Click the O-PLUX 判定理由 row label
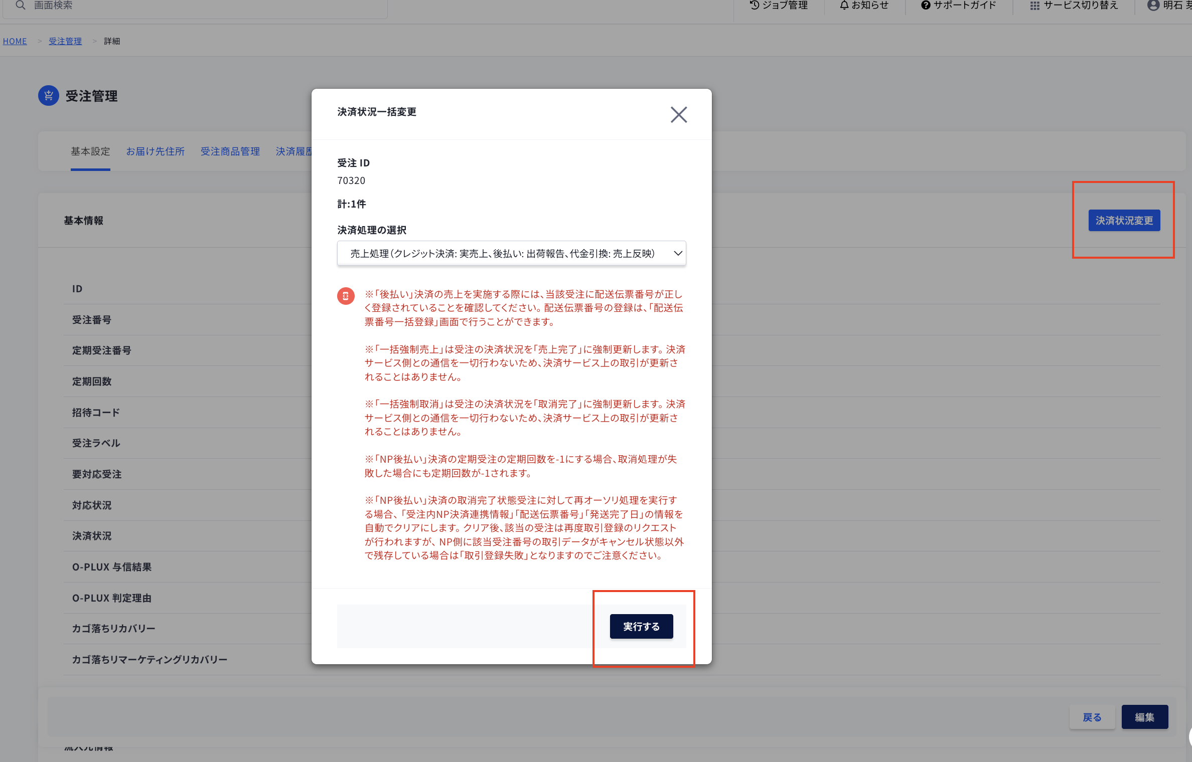 tap(112, 598)
